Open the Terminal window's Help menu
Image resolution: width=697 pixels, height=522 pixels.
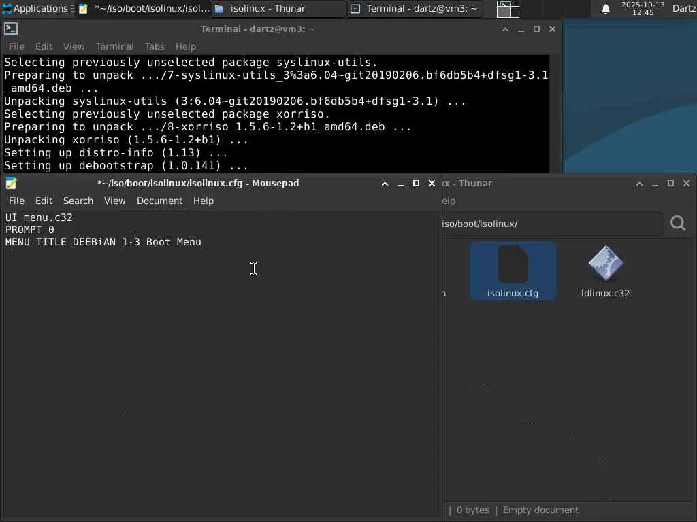[x=185, y=46]
